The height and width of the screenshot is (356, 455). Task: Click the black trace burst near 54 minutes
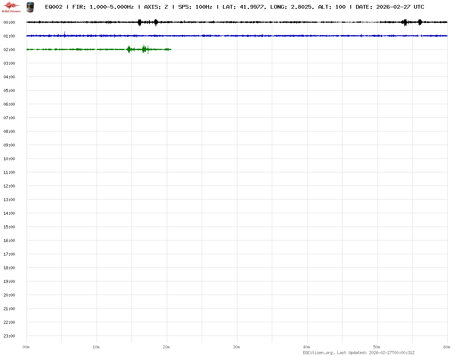point(405,22)
